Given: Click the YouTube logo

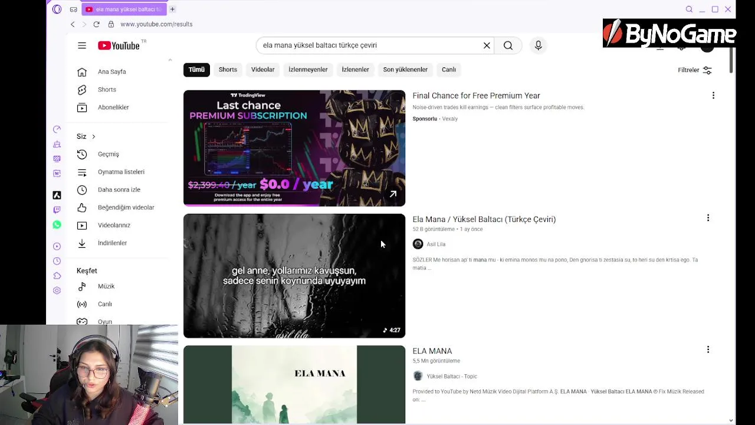Looking at the screenshot, I should point(119,45).
